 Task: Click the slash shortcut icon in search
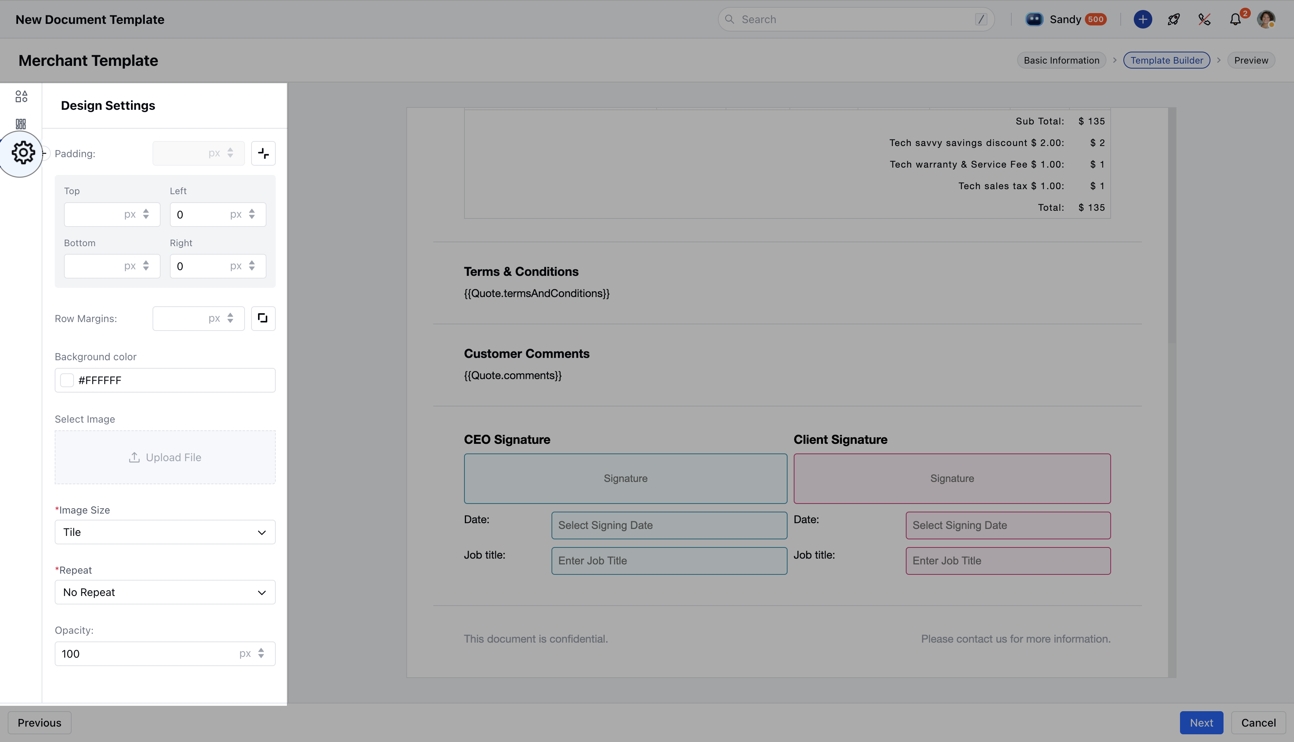[981, 19]
